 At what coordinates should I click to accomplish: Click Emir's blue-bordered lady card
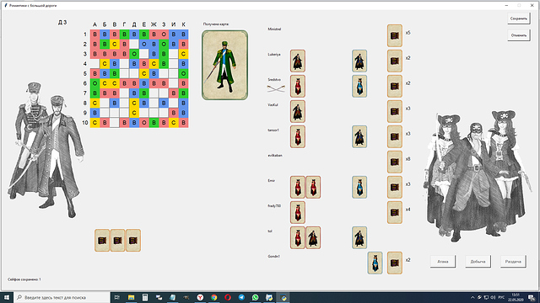click(359, 187)
